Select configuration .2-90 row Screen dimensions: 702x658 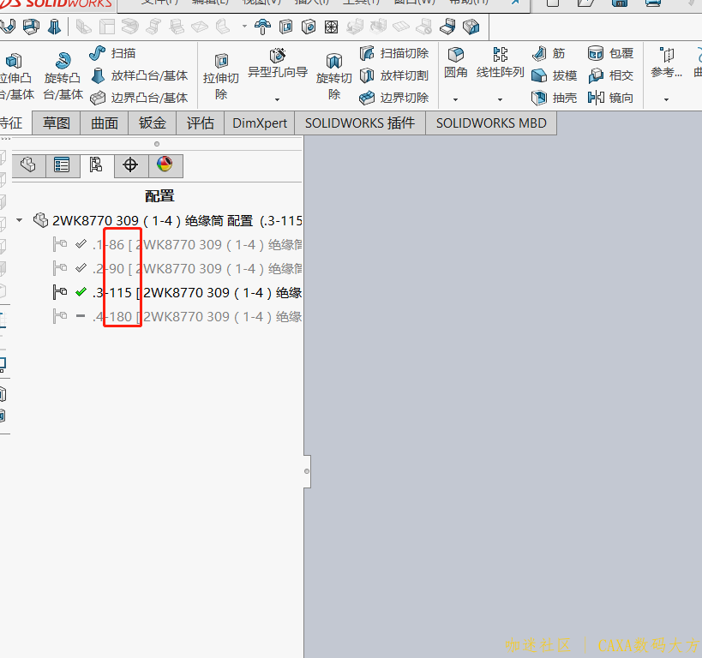pyautogui.click(x=177, y=268)
